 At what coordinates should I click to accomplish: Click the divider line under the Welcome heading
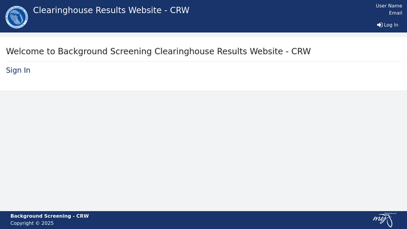point(204,61)
